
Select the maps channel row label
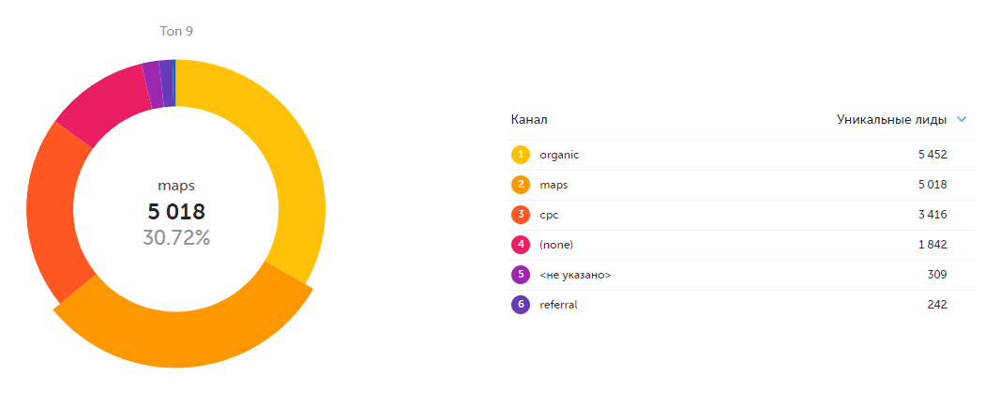click(x=554, y=185)
